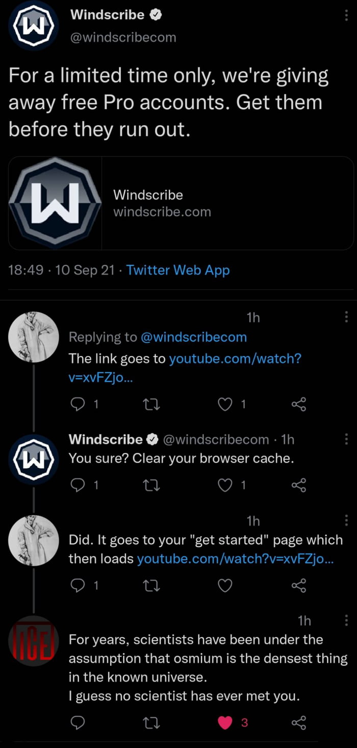Retweet the first youtube link reply
Screen dimensions: 357x748
[152, 405]
